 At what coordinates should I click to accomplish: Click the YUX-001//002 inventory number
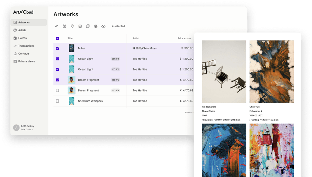tap(256, 115)
